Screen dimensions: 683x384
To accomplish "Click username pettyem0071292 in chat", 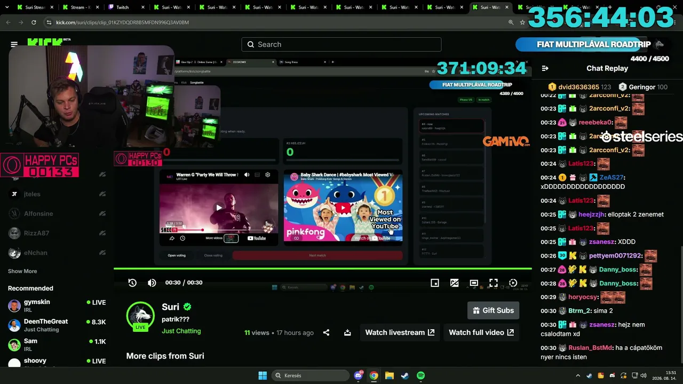I will pyautogui.click(x=615, y=255).
